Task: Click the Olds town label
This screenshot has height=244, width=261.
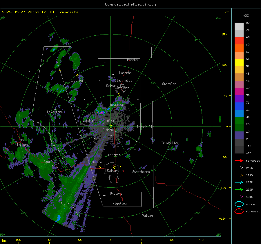Action: click(110, 121)
